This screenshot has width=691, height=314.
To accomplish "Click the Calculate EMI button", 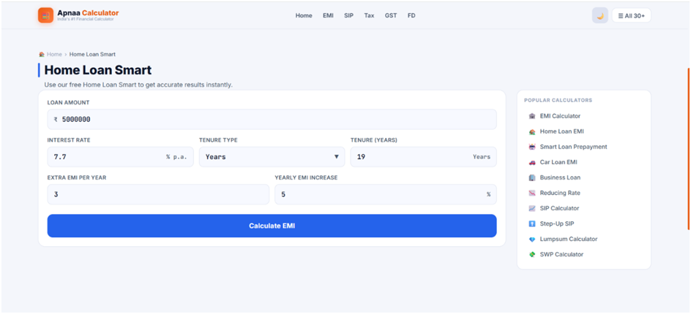I will (x=272, y=226).
